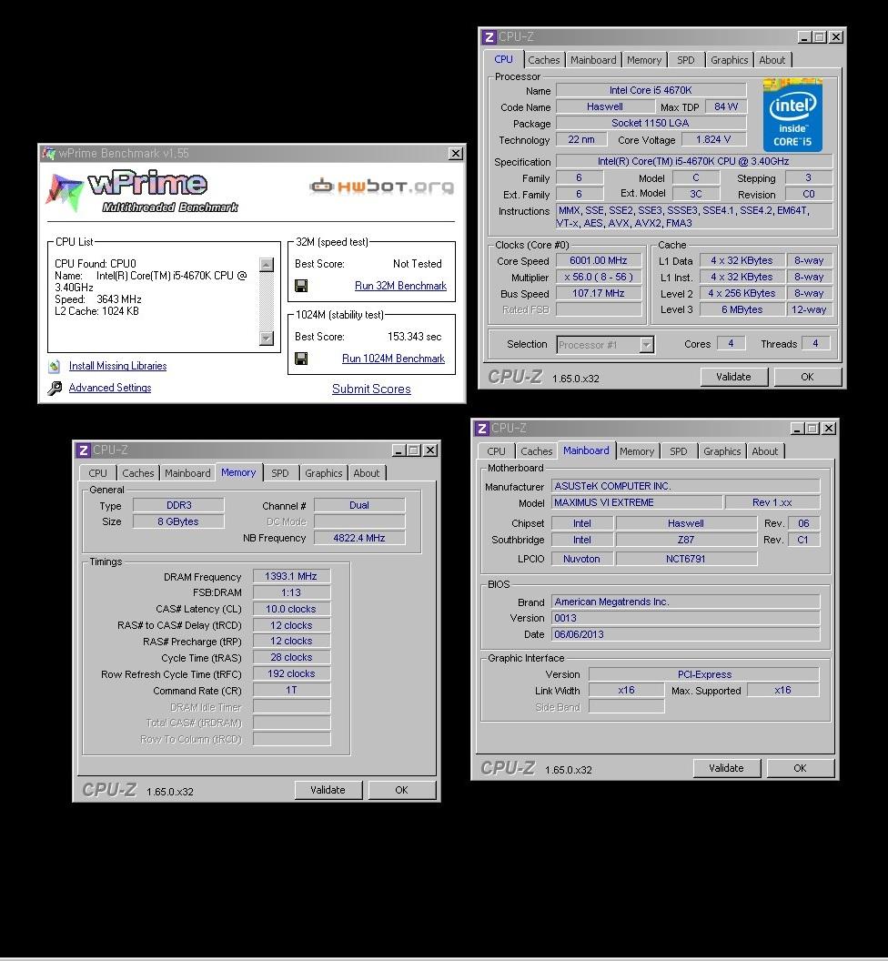Viewport: 888px width, 961px height.
Task: Run the 1024M Benchmark
Action: tap(393, 359)
